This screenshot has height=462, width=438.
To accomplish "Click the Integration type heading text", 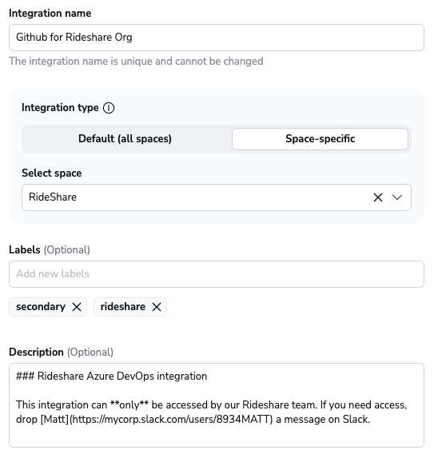I will click(60, 108).
